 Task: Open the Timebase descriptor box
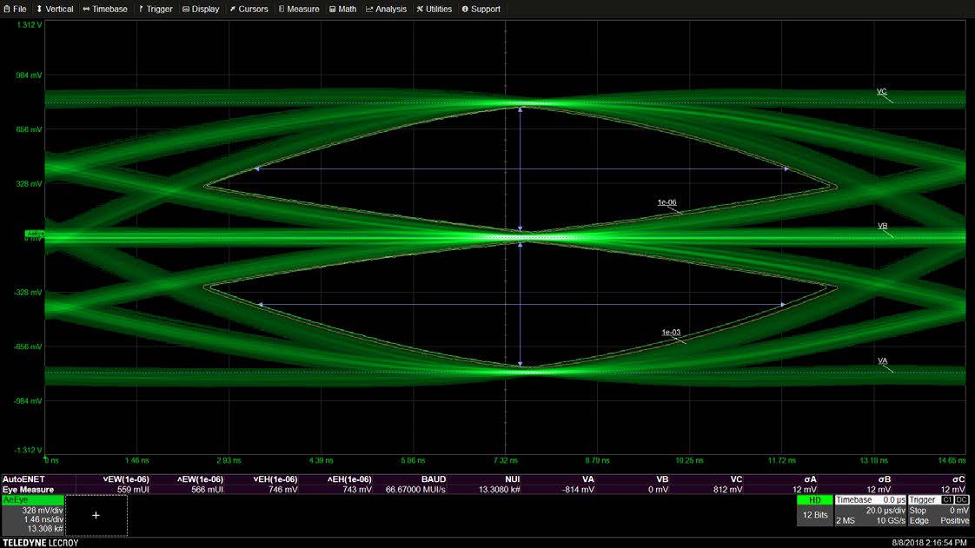[870, 510]
